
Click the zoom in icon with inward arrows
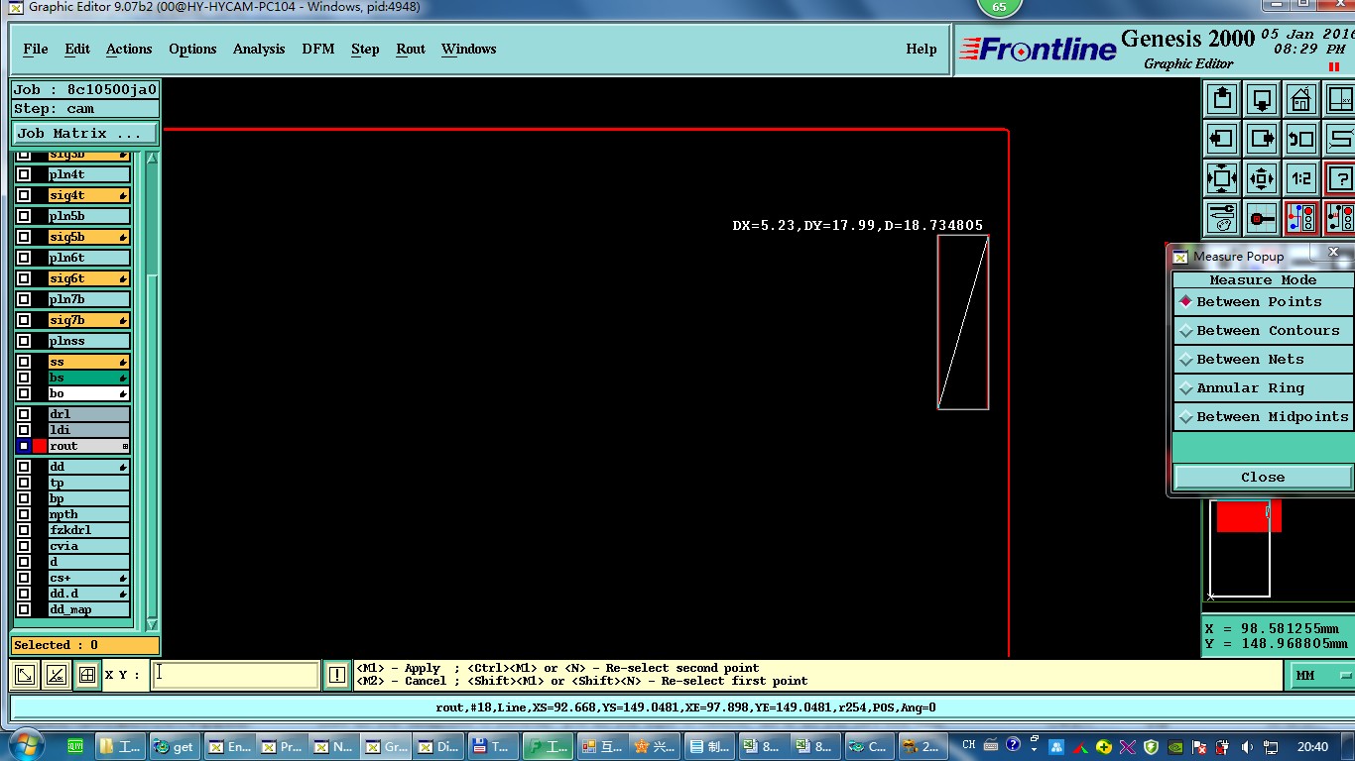[1222, 178]
